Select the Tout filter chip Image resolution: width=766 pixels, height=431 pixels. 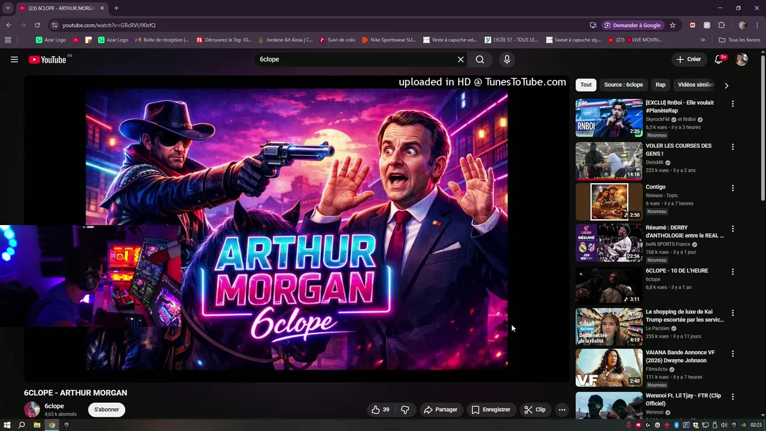[x=586, y=85]
